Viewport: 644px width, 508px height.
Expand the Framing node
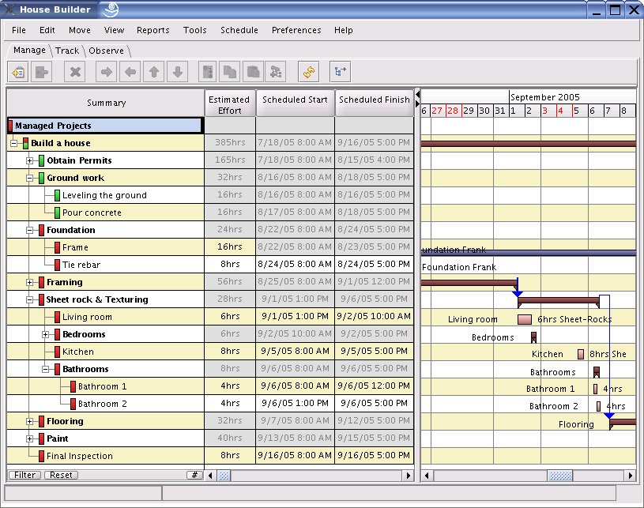pos(29,283)
